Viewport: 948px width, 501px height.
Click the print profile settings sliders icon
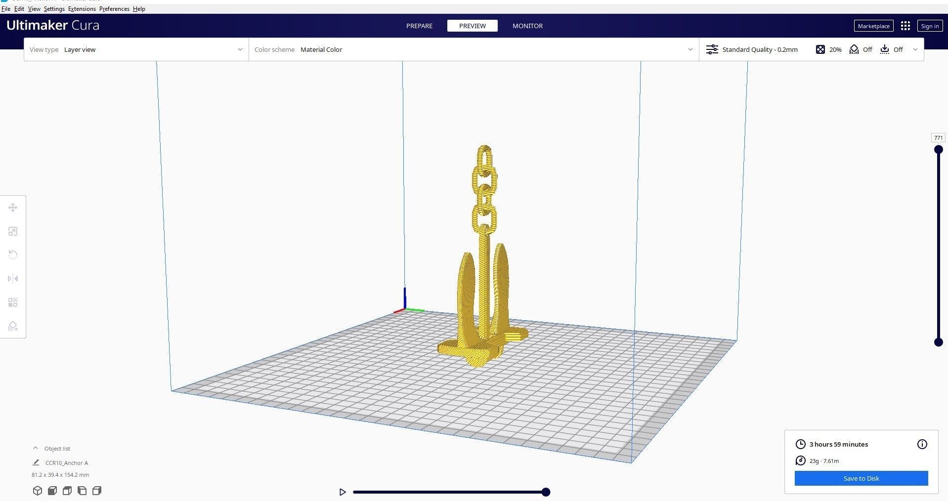[x=712, y=49]
